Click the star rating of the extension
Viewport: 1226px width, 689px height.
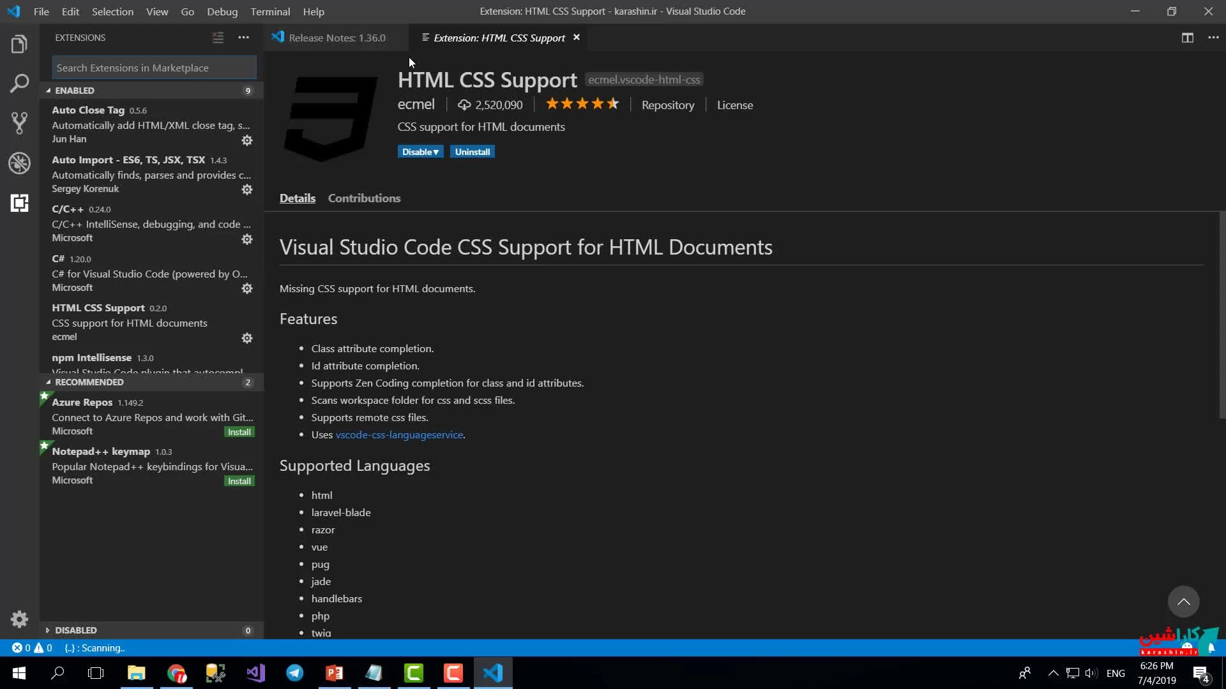coord(582,104)
